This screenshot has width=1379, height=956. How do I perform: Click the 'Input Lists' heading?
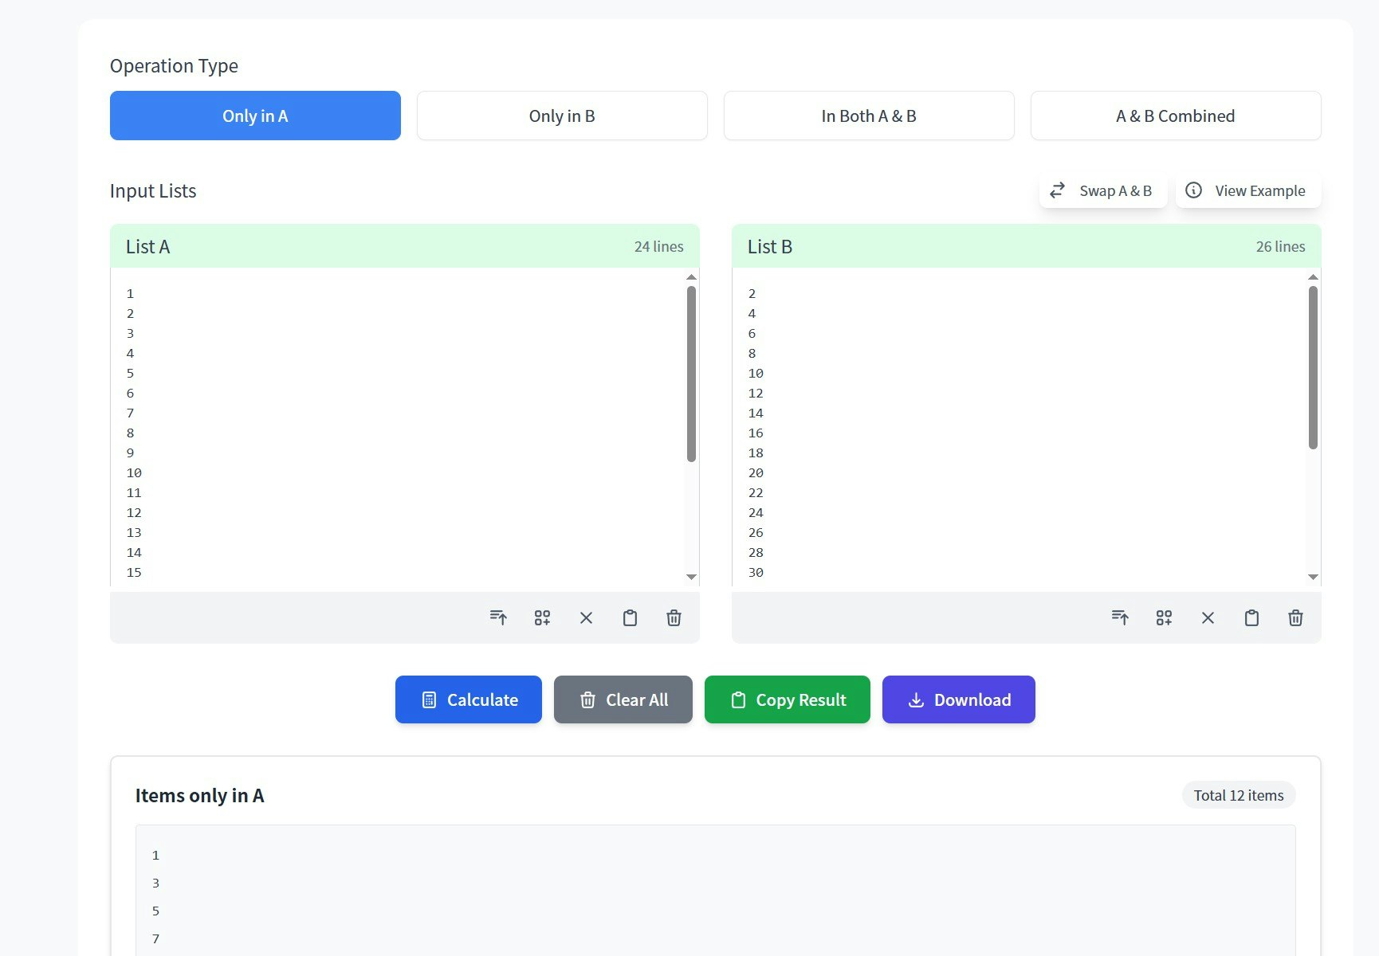[x=153, y=190]
